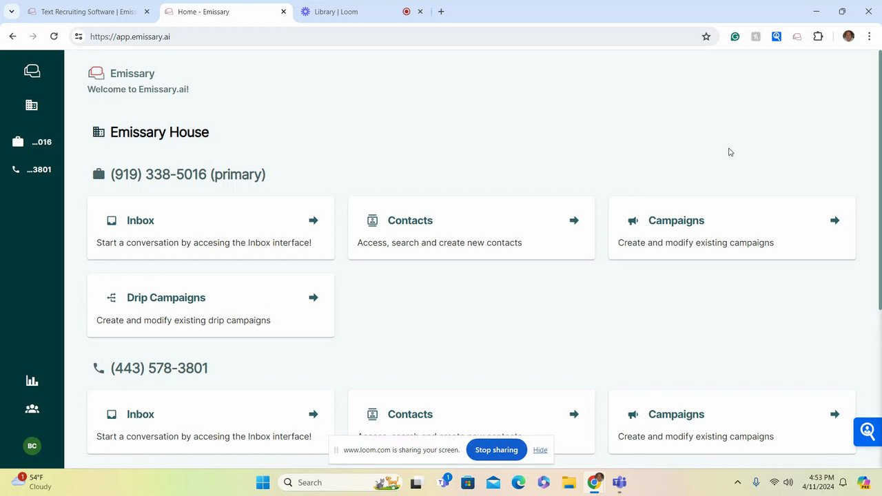Show hidden icons in the system tray
Screen dimensions: 882x496
click(737, 482)
